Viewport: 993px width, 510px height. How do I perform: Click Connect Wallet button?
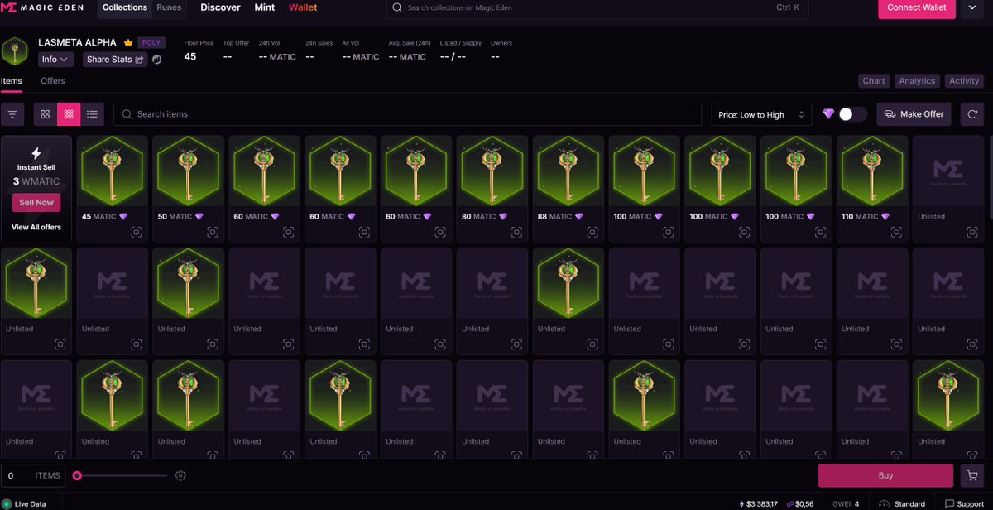[916, 7]
